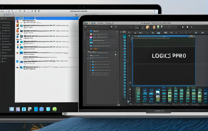The width and height of the screenshot is (208, 131).
Task: Open the picture thumbnail strip in Logic's mixer
Action: click(158, 96)
